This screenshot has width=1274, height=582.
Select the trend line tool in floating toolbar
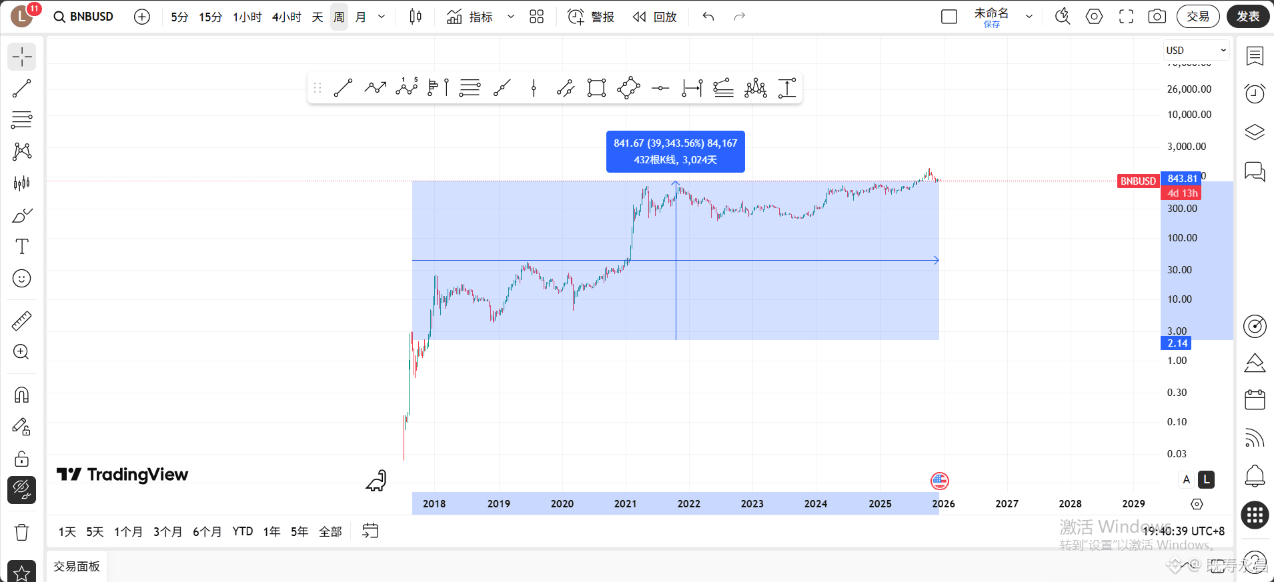click(x=343, y=88)
